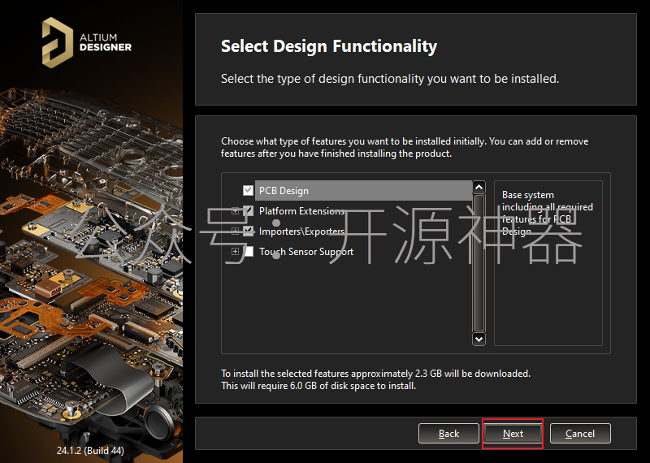Select the Importers\Exporters label
Image resolution: width=650 pixels, height=463 pixels.
point(301,231)
